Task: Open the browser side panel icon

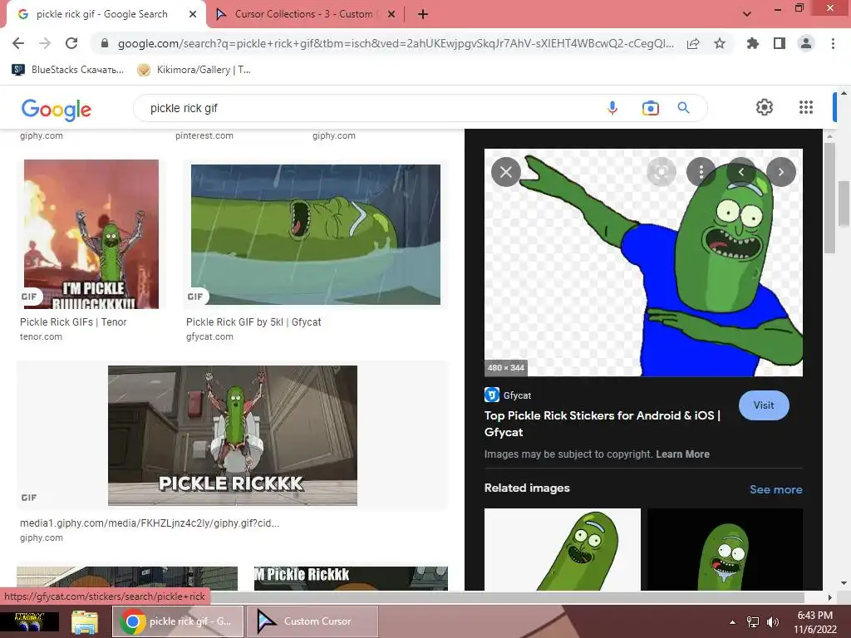Action: click(x=780, y=43)
